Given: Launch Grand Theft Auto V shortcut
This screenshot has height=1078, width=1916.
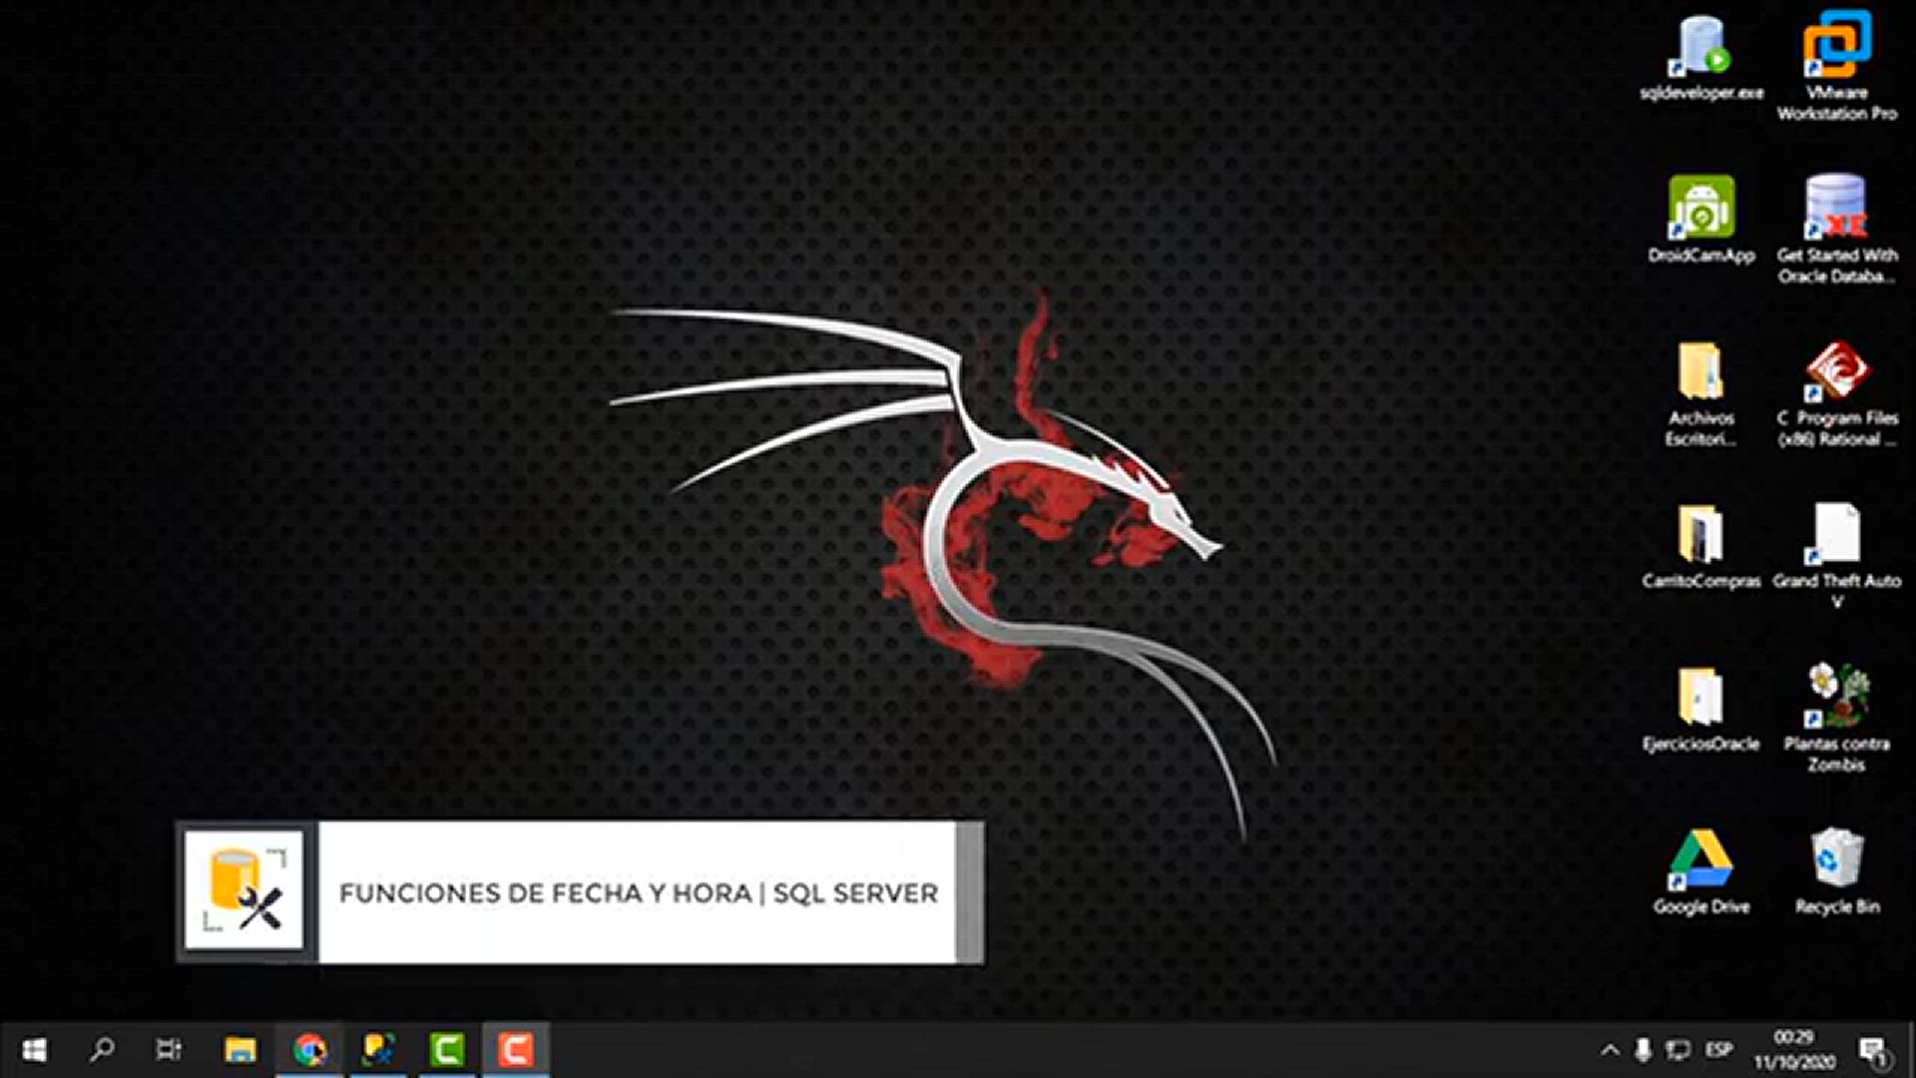Looking at the screenshot, I should coord(1837,556).
